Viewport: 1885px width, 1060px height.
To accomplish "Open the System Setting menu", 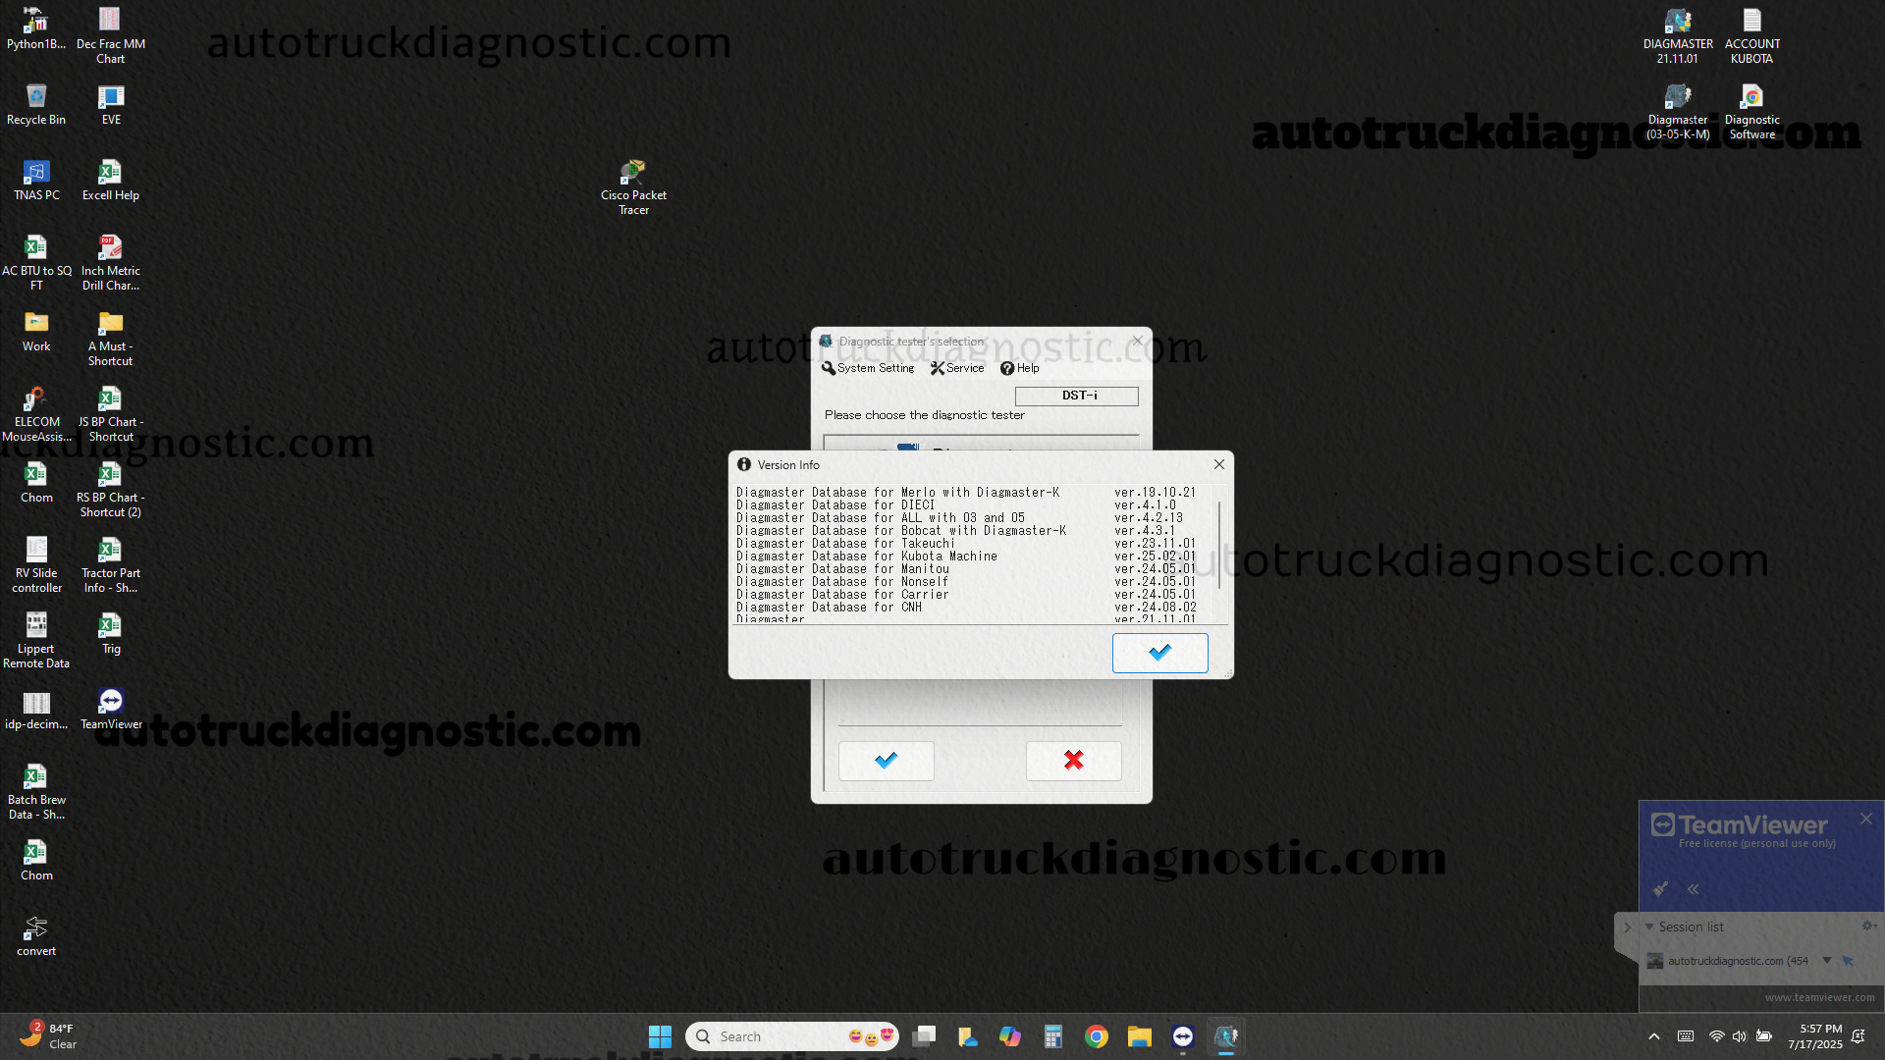I will (868, 368).
